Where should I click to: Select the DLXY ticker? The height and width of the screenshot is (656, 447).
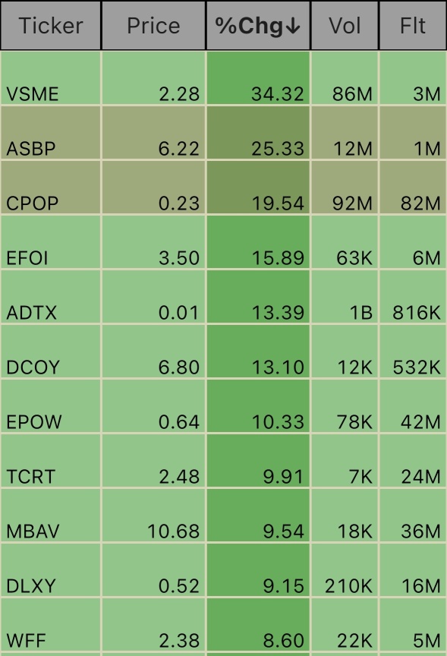click(31, 585)
